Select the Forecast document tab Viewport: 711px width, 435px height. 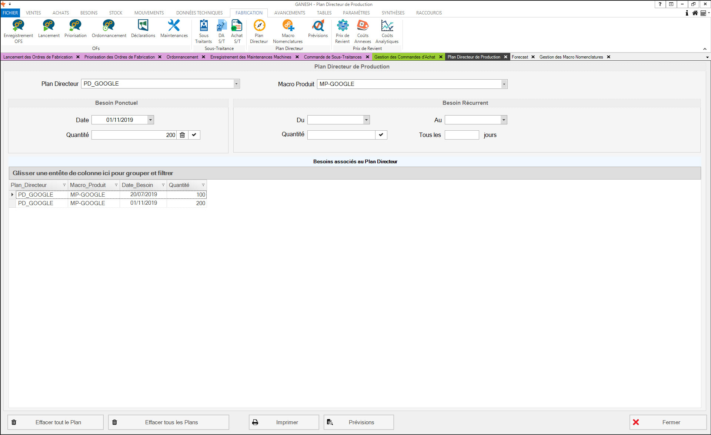pos(520,57)
